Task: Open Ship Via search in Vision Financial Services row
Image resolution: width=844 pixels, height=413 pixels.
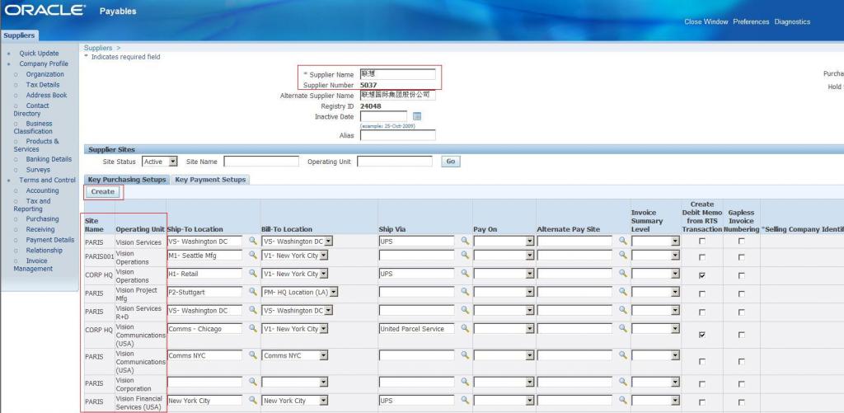Action: (465, 400)
